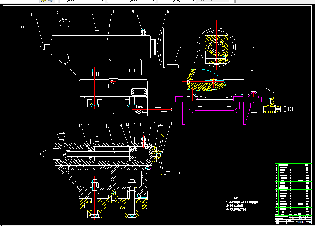
Task: Click the layer previous icon in toolbar
Action: 43,1
